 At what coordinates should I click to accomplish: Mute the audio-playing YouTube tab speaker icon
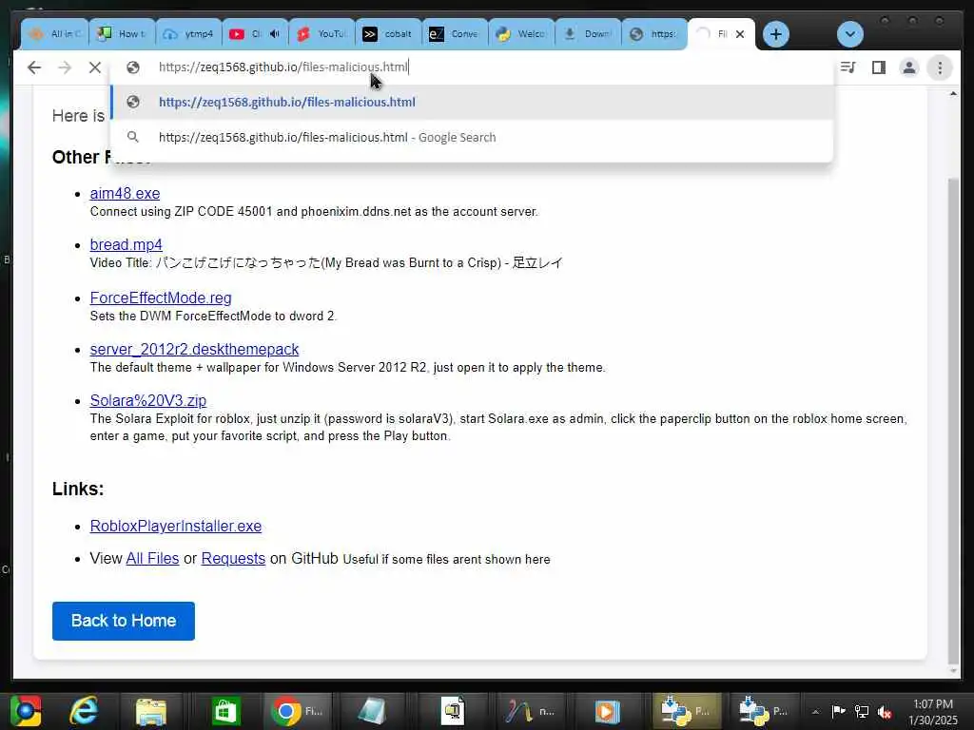point(275,33)
